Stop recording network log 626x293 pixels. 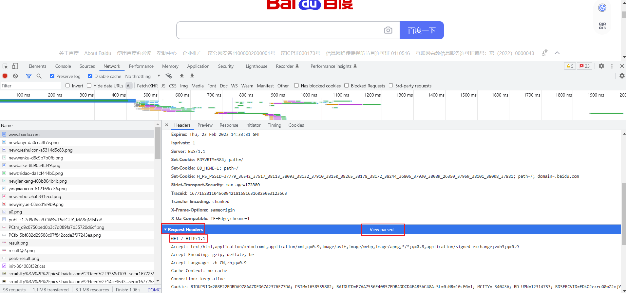pos(5,76)
